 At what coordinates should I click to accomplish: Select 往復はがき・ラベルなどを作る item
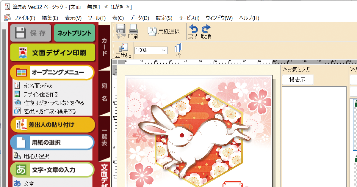54,103
